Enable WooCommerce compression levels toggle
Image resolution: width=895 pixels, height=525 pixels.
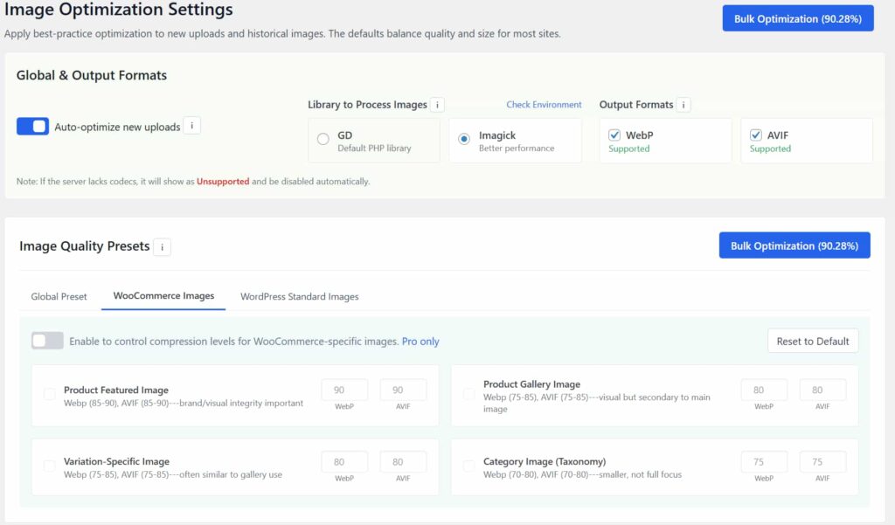(47, 341)
